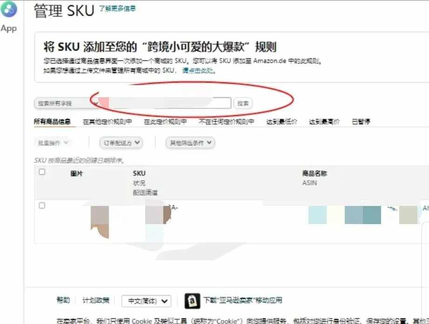Image resolution: width=429 pixels, height=324 pixels.
Task: Open the 不在任何定价规则中 tab
Action: [227, 121]
